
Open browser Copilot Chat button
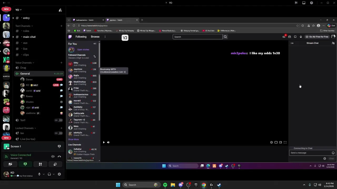click(x=331, y=26)
